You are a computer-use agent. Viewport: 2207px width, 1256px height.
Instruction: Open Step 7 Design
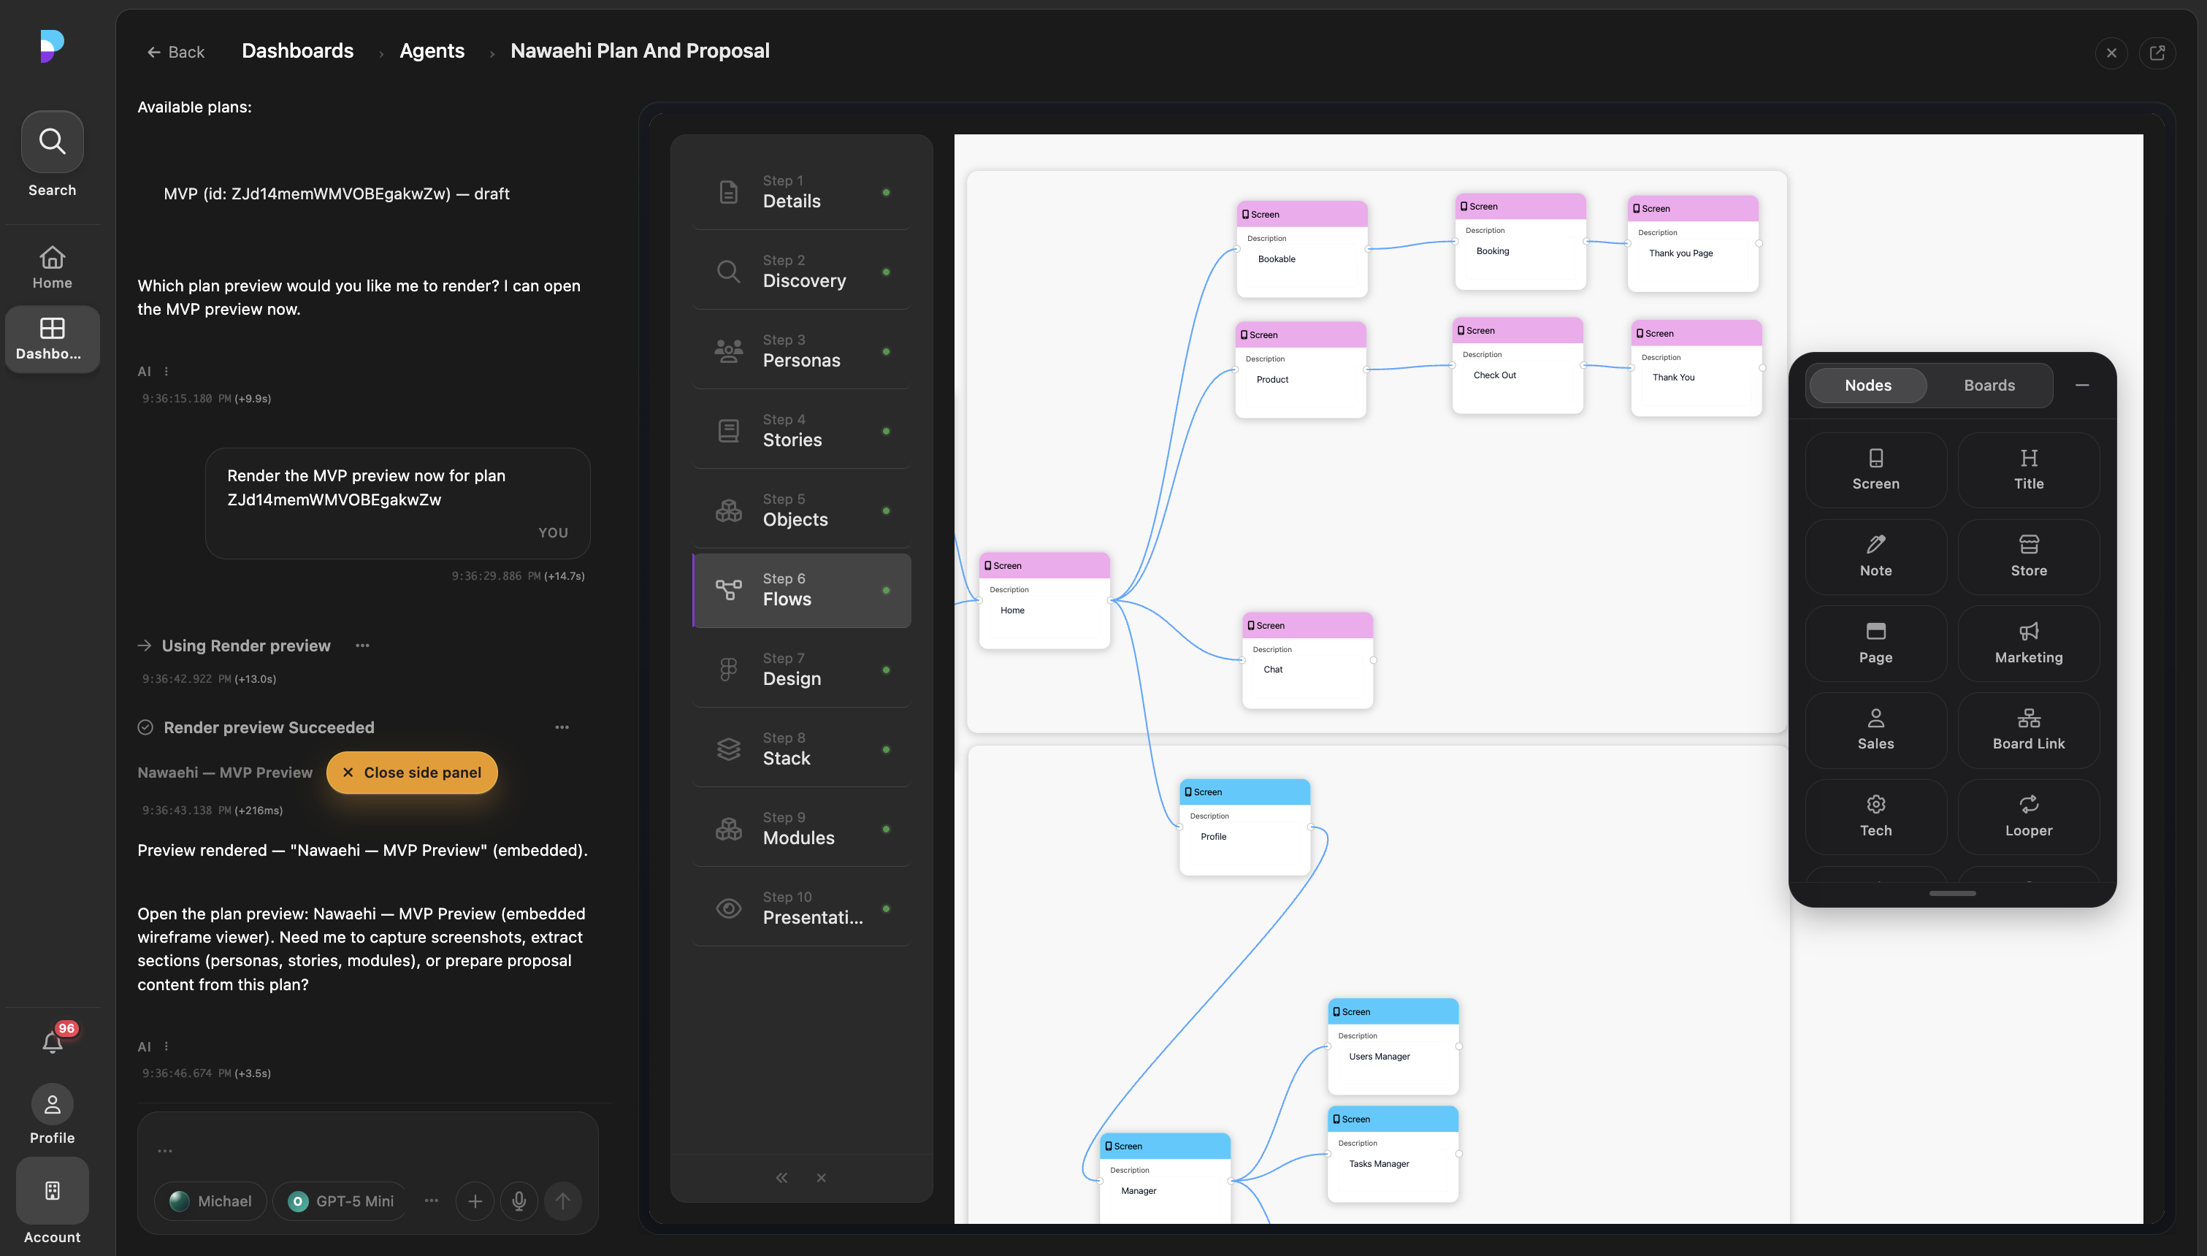point(801,670)
